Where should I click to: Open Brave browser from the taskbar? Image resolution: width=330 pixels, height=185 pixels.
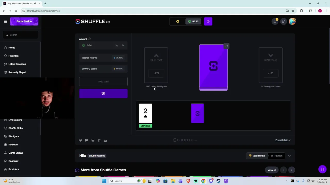188,181
